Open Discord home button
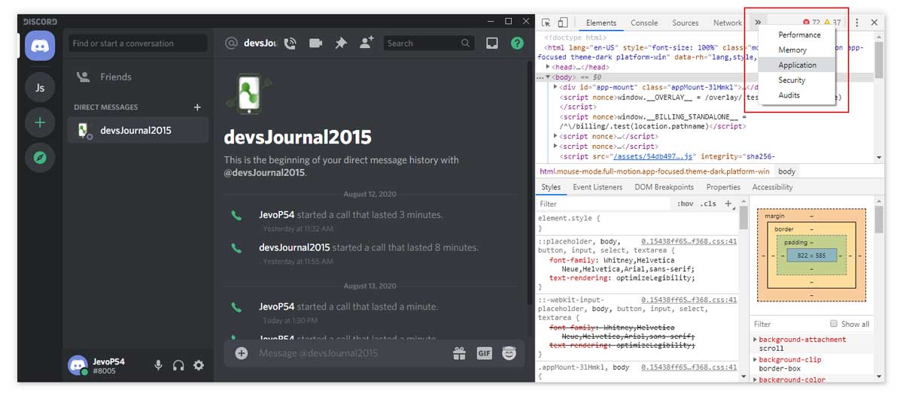The width and height of the screenshot is (903, 402). click(x=40, y=47)
